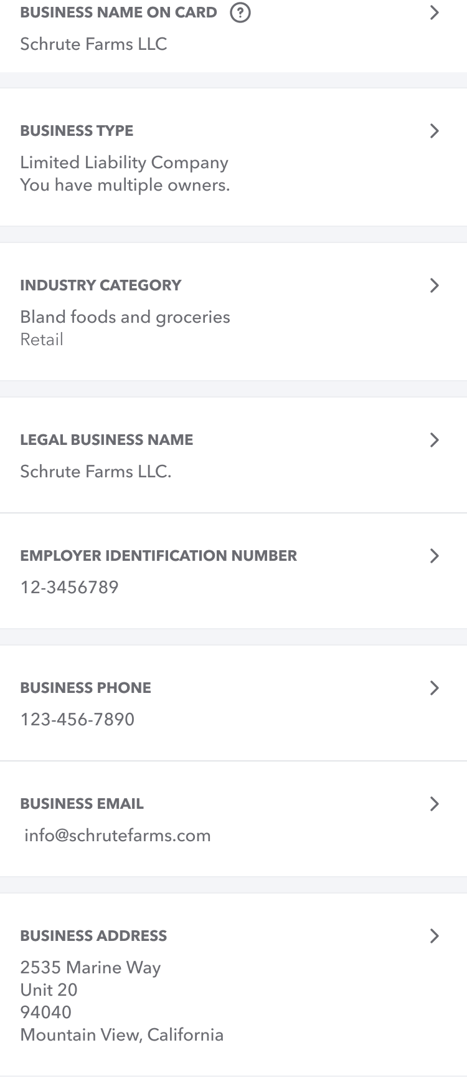Select the Schrute Farms LLC card name

coord(93,44)
